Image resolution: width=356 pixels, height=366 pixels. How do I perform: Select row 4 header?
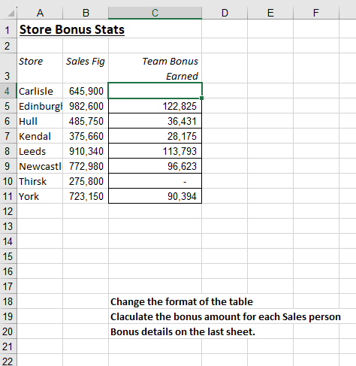tap(8, 91)
